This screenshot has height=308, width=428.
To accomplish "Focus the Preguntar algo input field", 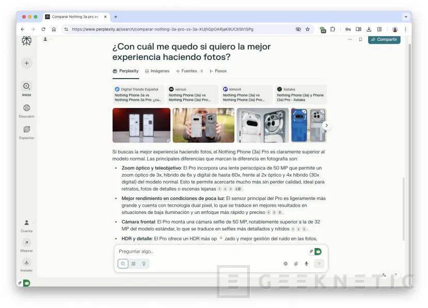I will click(x=212, y=252).
